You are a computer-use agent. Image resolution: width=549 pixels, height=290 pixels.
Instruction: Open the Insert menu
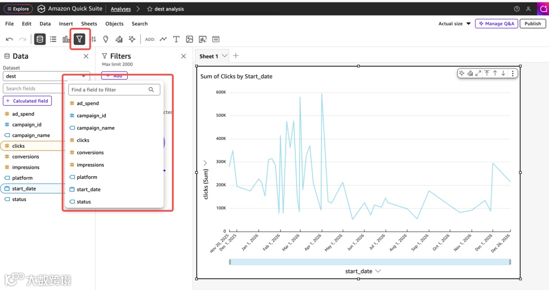(66, 23)
